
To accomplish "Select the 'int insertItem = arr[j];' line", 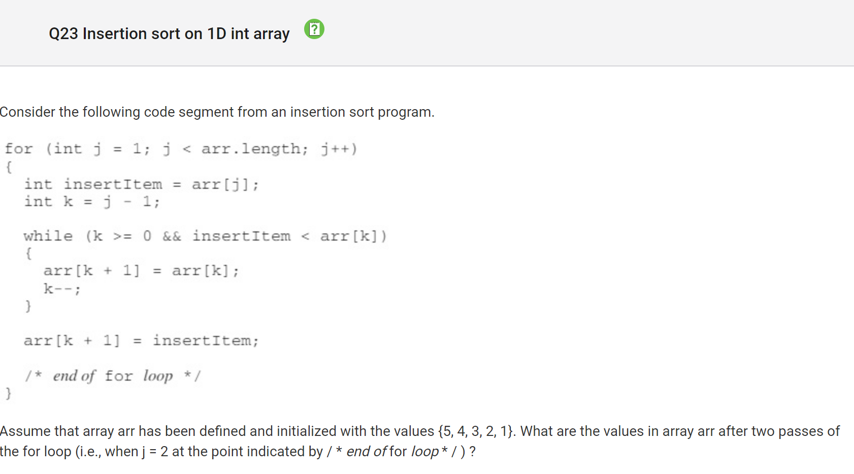I will tap(142, 184).
